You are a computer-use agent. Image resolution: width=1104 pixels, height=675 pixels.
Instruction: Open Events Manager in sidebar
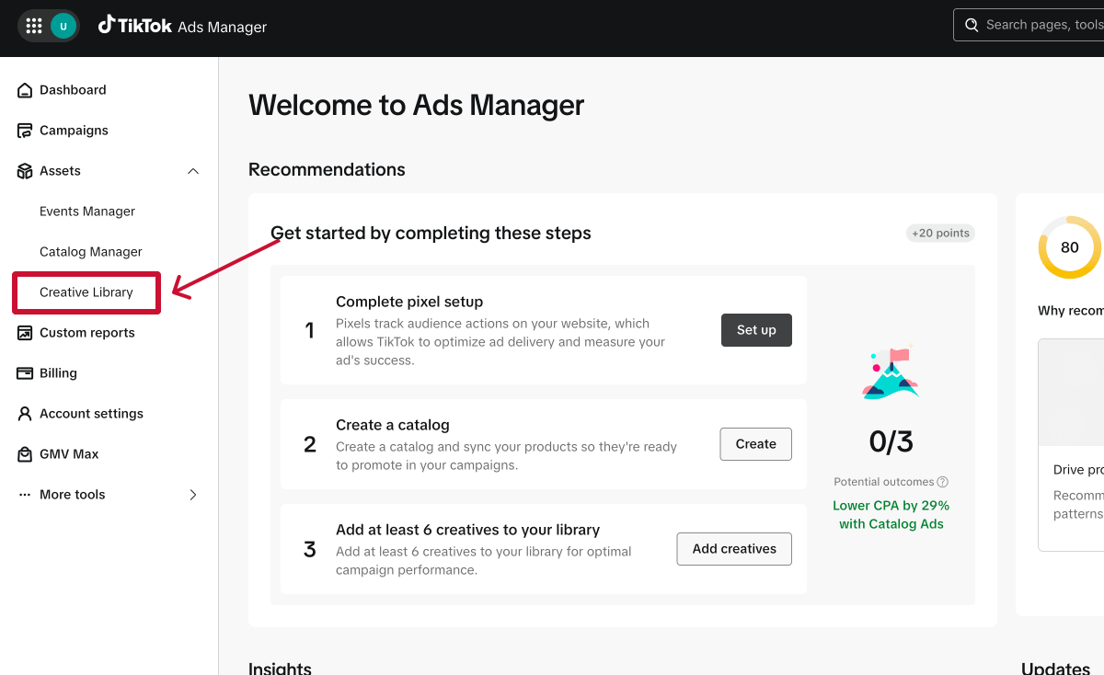coord(87,212)
